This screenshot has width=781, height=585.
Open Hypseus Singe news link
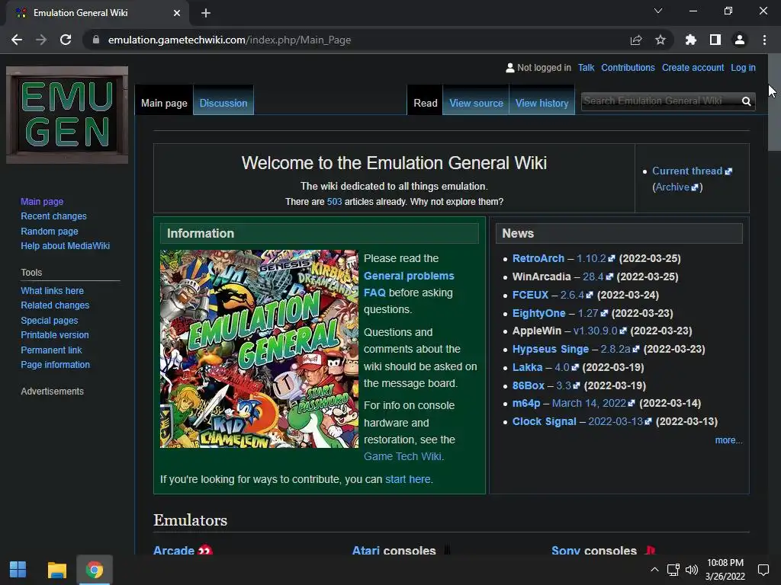tap(551, 349)
